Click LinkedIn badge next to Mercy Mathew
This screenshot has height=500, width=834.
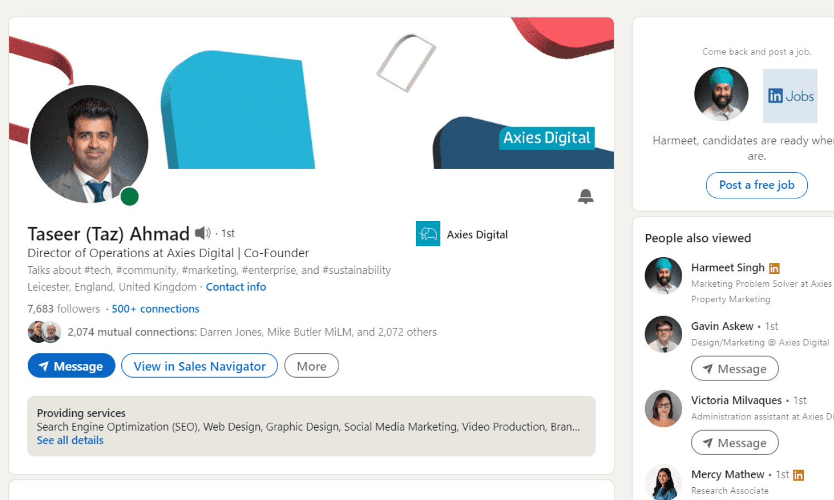[798, 475]
